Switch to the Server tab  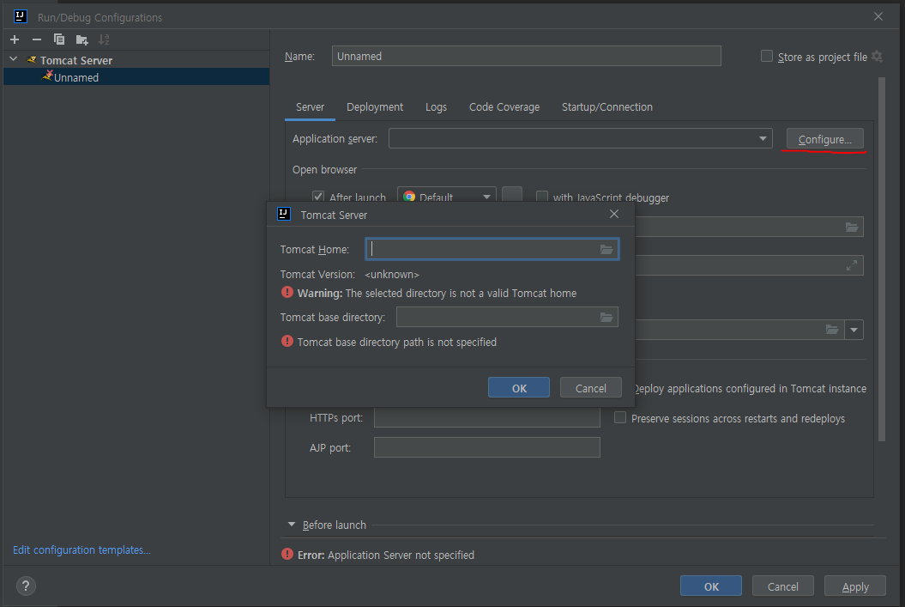click(x=310, y=106)
